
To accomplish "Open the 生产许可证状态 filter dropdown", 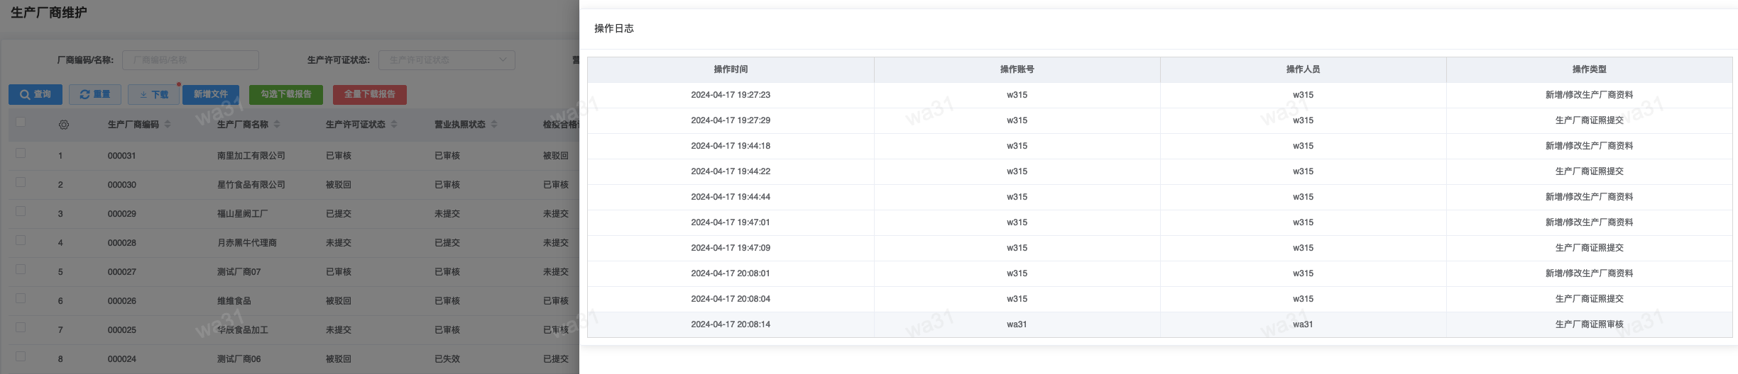I will tap(447, 60).
